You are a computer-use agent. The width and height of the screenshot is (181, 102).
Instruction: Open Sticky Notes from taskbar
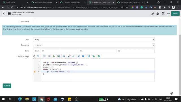69,99
